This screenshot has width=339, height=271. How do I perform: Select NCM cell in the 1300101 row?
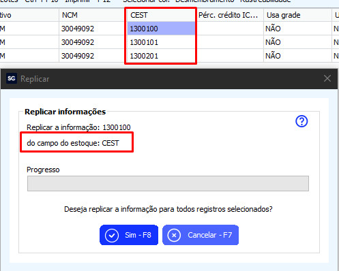[93, 42]
